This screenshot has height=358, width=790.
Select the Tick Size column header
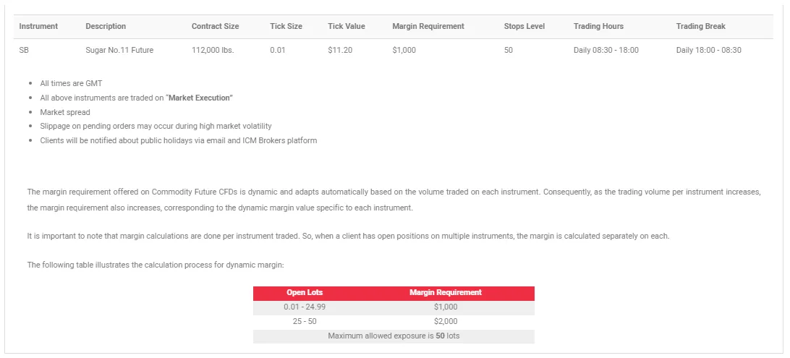(286, 26)
